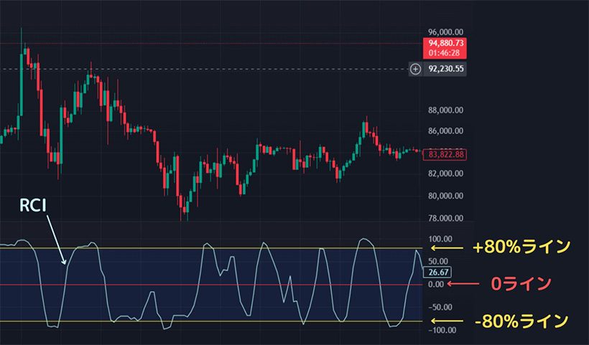Viewport: 589px width, 345px height.
Task: Select the red 94,880.73 current price label
Action: (x=445, y=43)
